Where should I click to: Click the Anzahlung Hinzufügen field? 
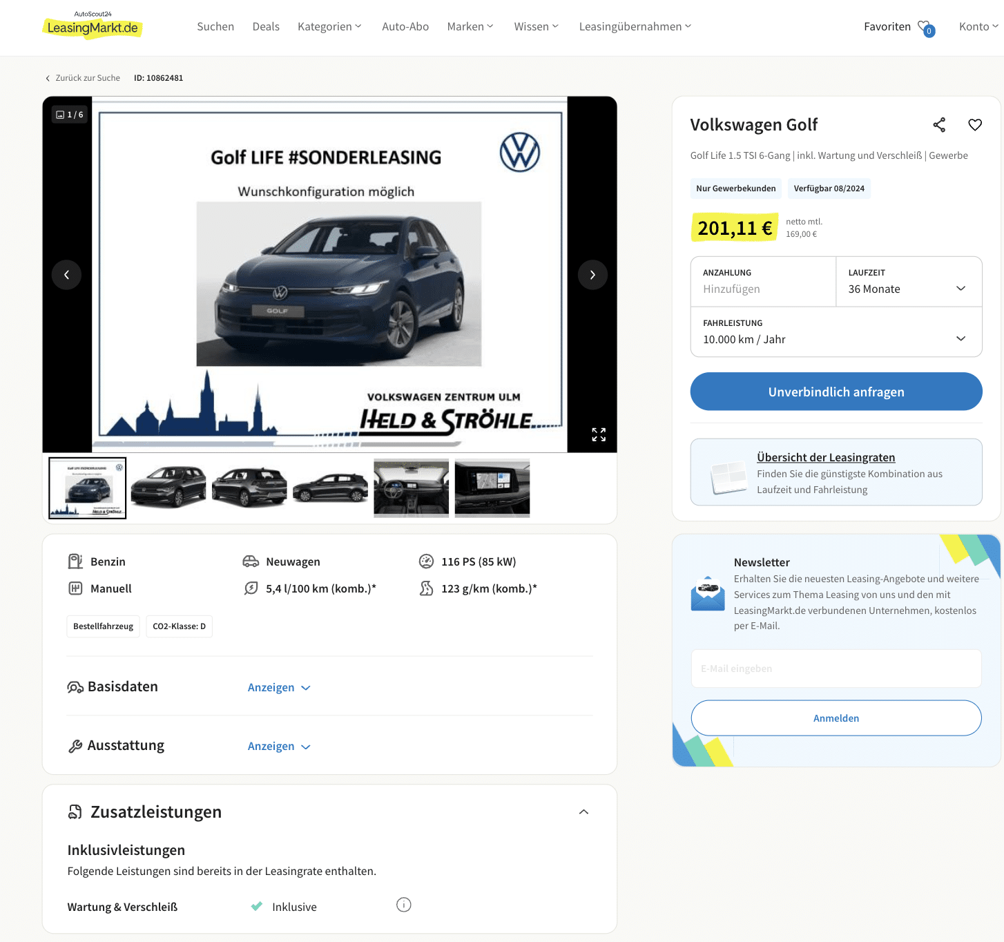coord(764,282)
